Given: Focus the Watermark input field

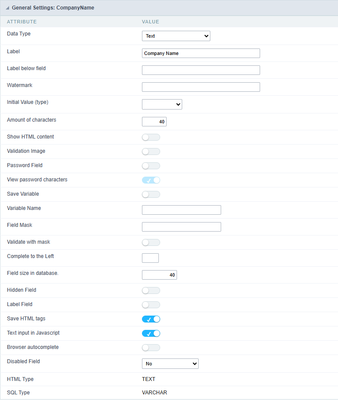Looking at the screenshot, I should (201, 87).
